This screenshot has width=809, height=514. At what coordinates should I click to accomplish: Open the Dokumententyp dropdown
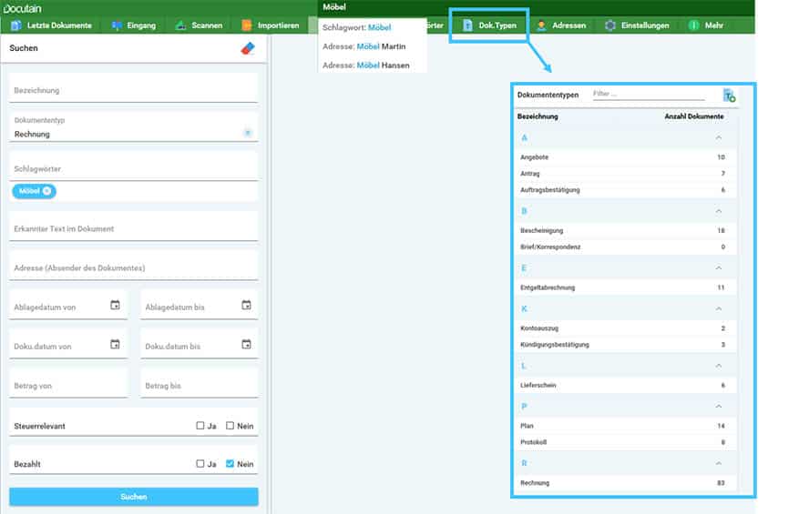[248, 133]
